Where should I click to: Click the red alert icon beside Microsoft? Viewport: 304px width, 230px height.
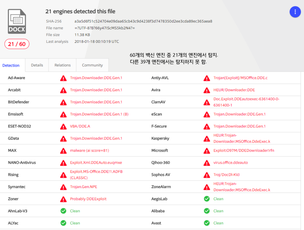click(x=207, y=150)
